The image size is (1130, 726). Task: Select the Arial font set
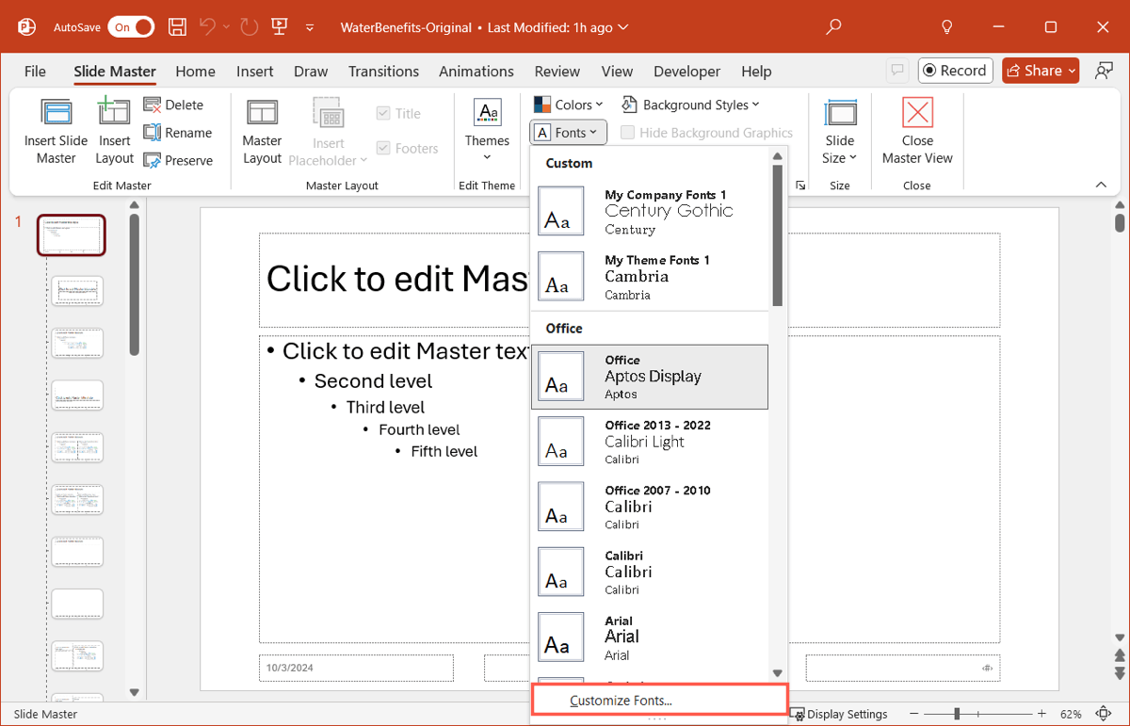(x=650, y=637)
